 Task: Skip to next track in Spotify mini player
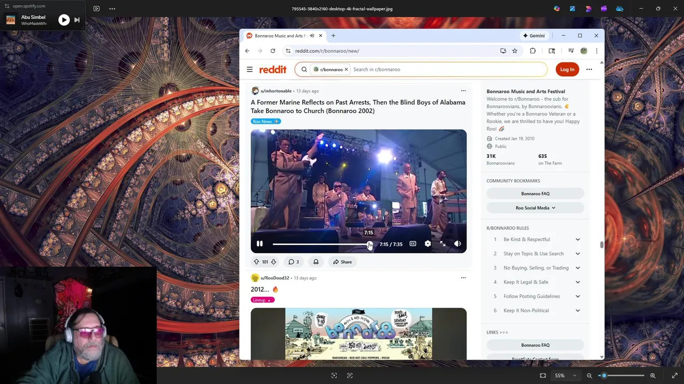[x=77, y=20]
